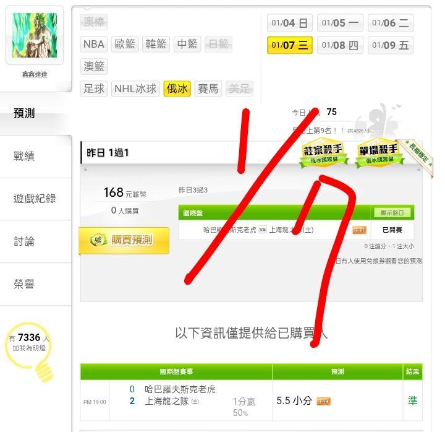Select the 賽馬 sport filter
Screen dimensions: 445x432
click(x=208, y=89)
